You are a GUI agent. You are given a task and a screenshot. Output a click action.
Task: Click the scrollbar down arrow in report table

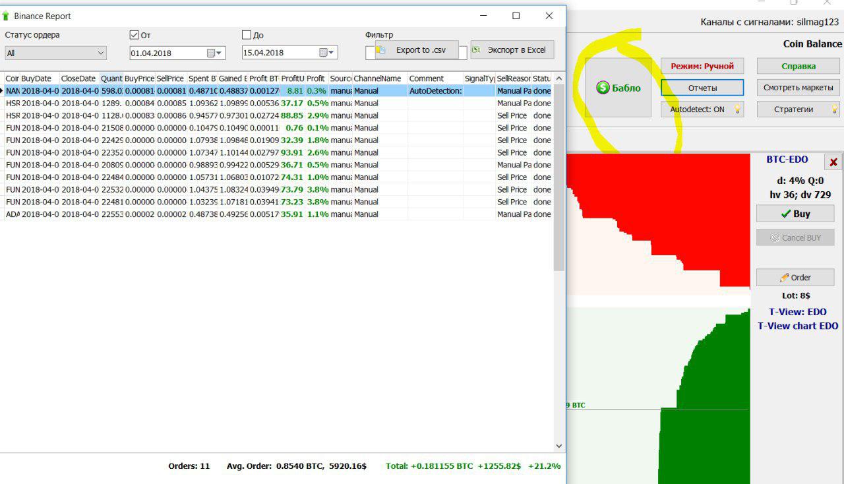[x=558, y=446]
